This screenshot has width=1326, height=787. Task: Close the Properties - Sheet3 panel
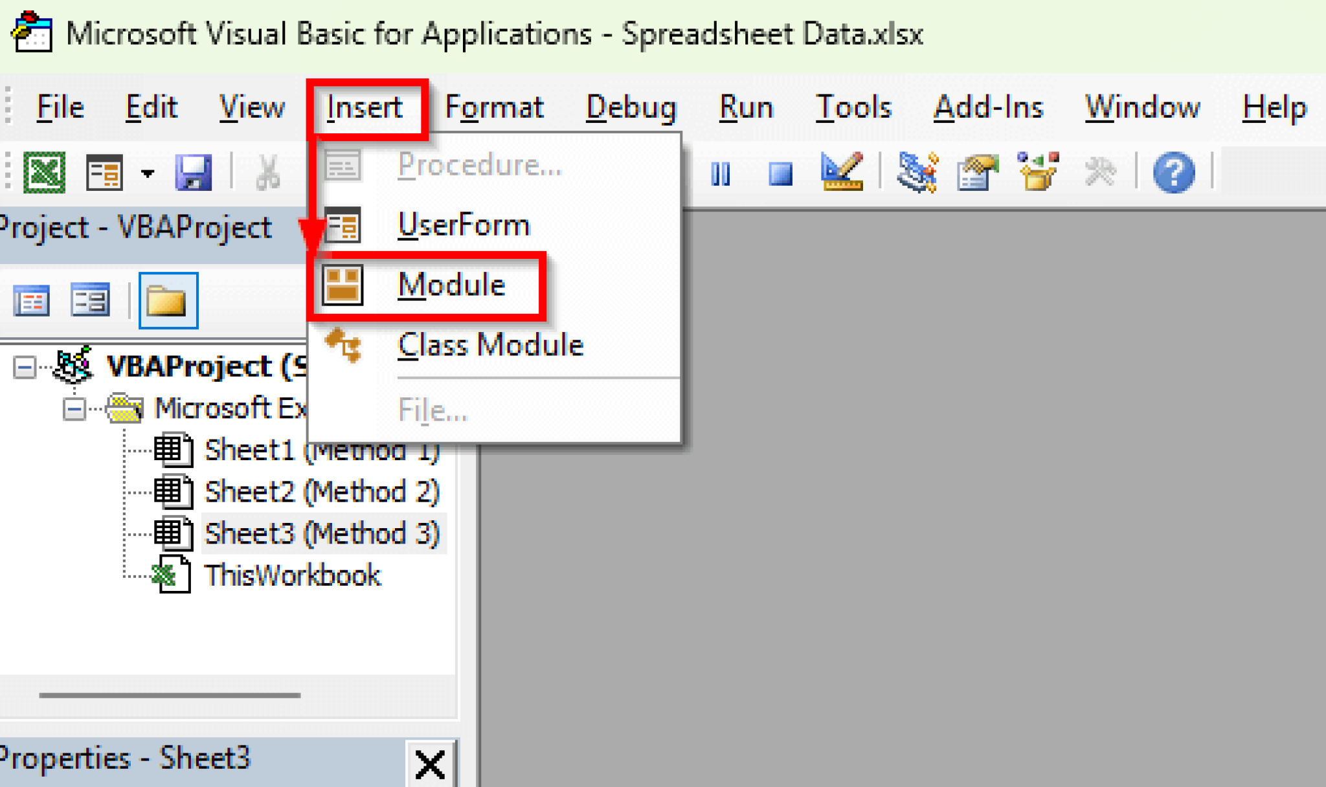tap(429, 764)
